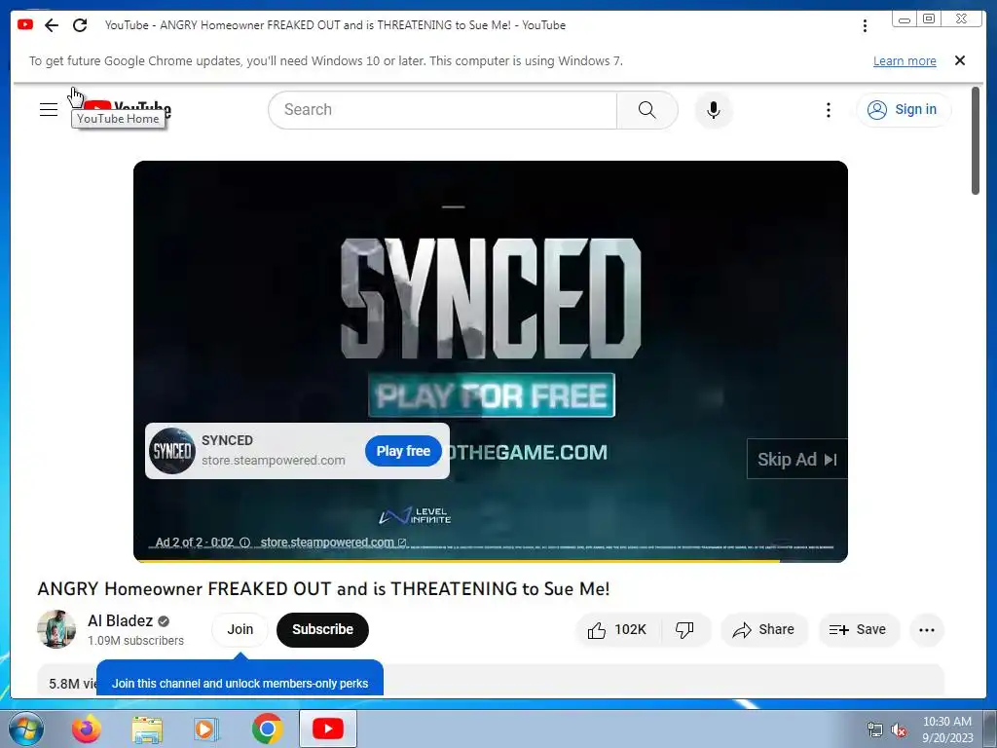The image size is (997, 748).
Task: Open more actions ellipsis below video
Action: [927, 630]
